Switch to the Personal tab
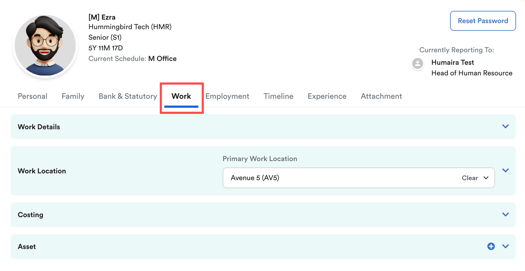The width and height of the screenshot is (525, 271). click(33, 96)
